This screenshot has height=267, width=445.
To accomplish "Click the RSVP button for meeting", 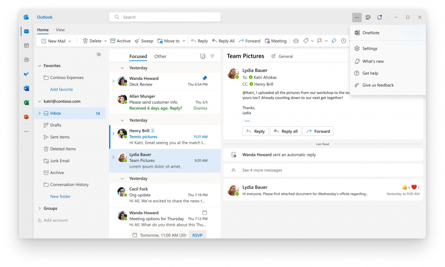I will click(x=197, y=235).
